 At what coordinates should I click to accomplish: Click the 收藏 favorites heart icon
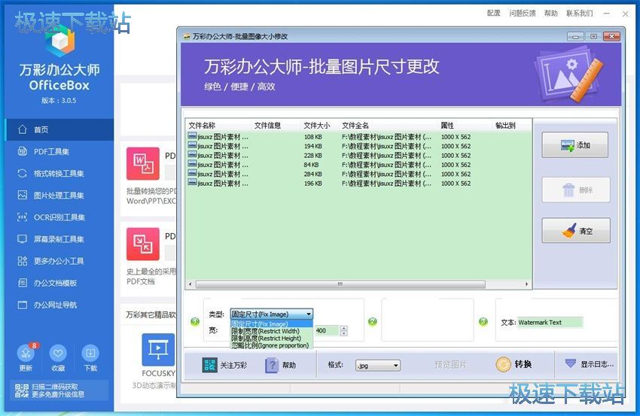coord(58,354)
